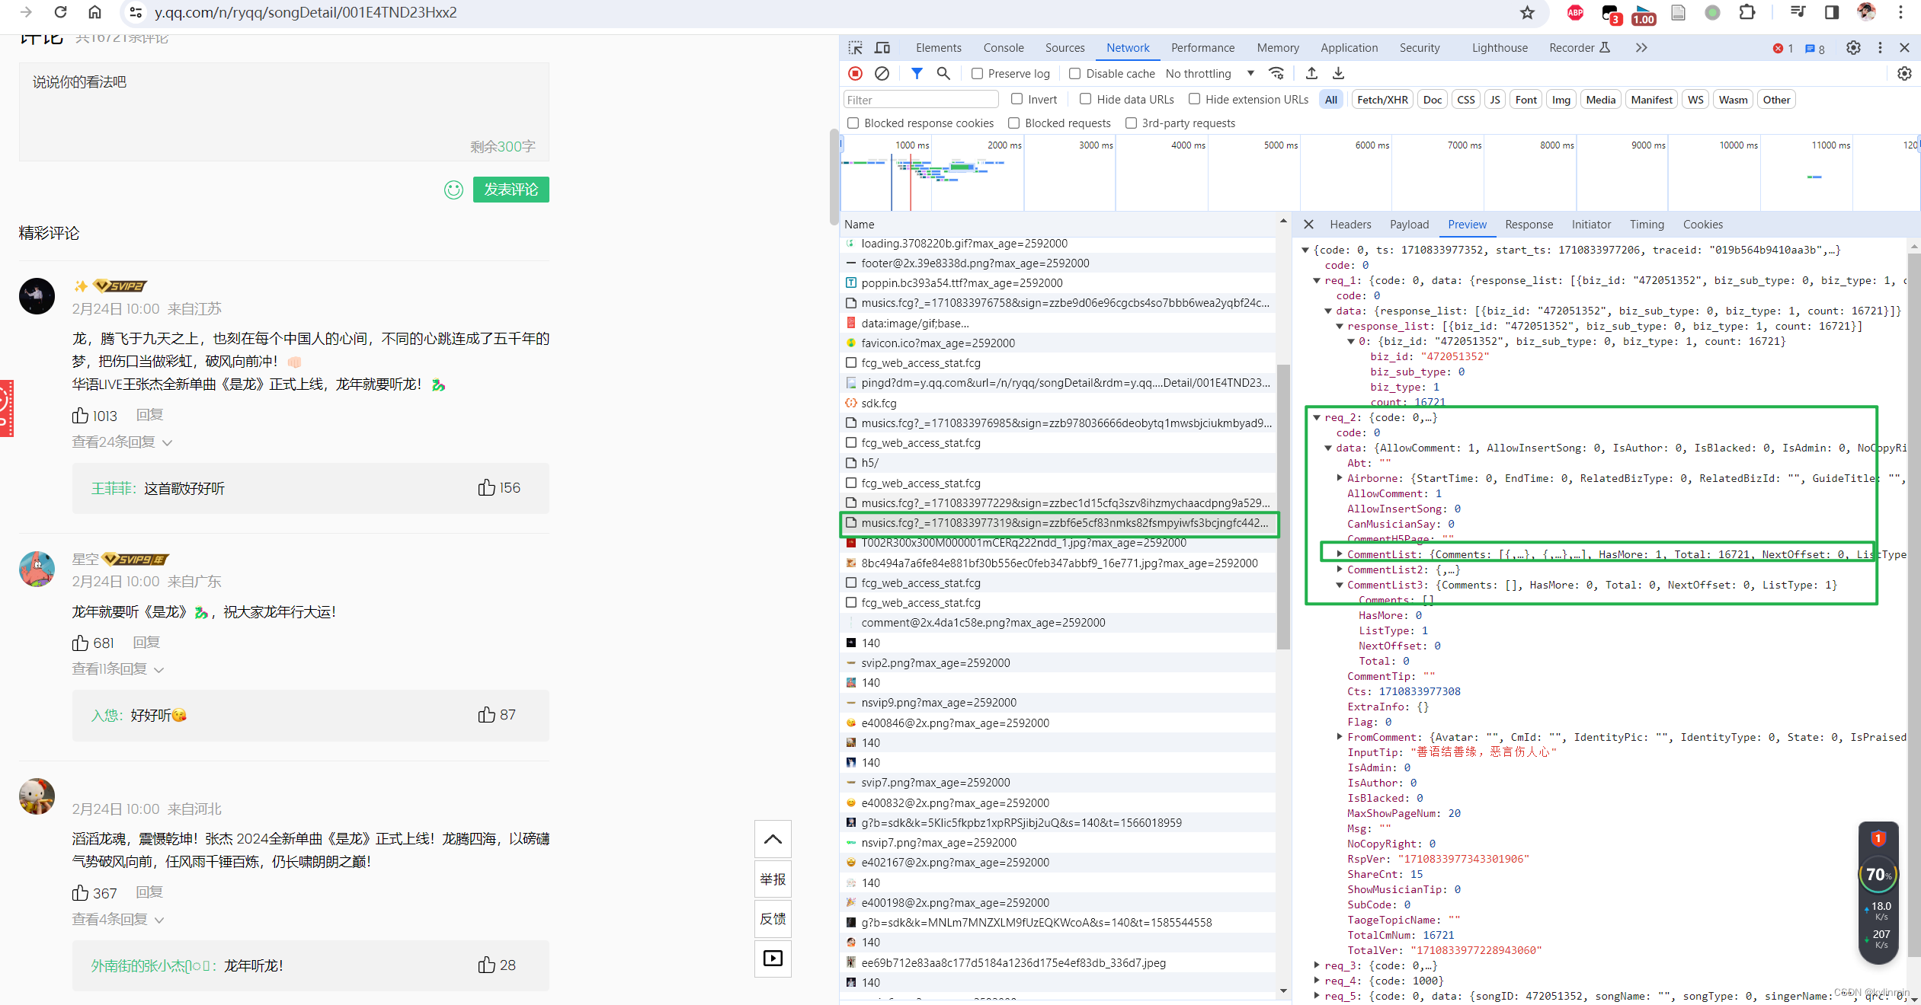Click the back-to-top arrow button
This screenshot has width=1921, height=1005.
click(x=773, y=839)
